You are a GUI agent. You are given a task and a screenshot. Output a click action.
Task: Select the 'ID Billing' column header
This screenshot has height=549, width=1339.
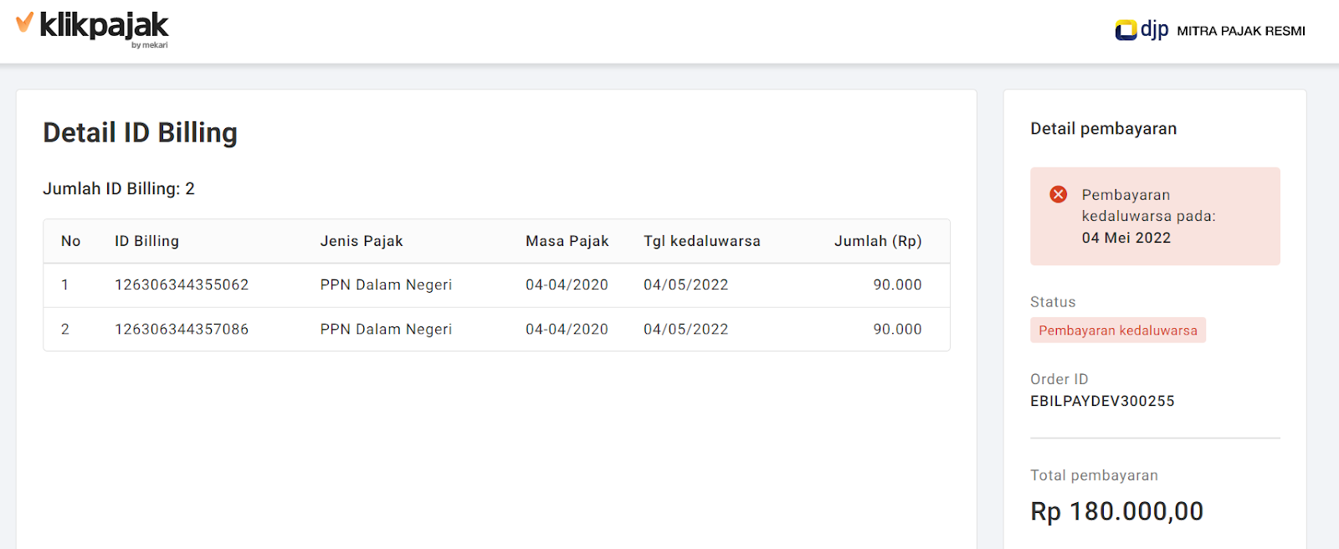click(x=146, y=241)
